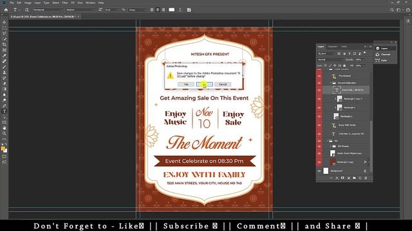The image size is (412, 231).
Task: Select the Dodge tool
Action: (5, 100)
